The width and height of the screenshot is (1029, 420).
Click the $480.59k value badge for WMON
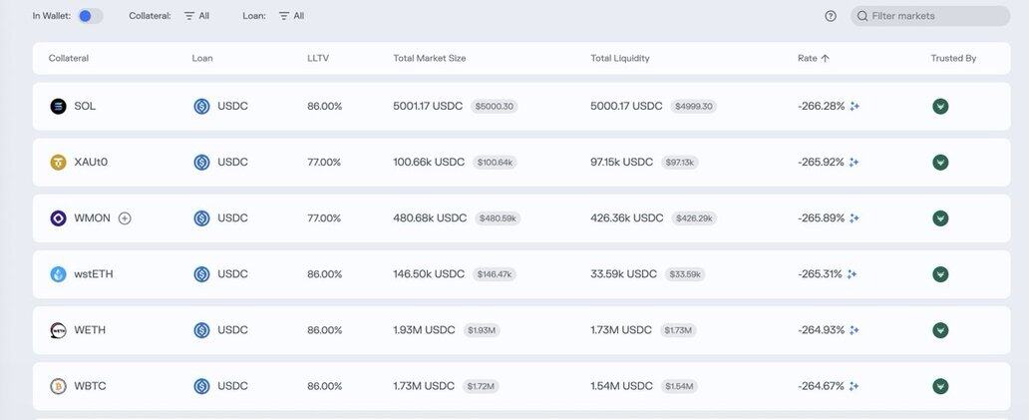498,218
